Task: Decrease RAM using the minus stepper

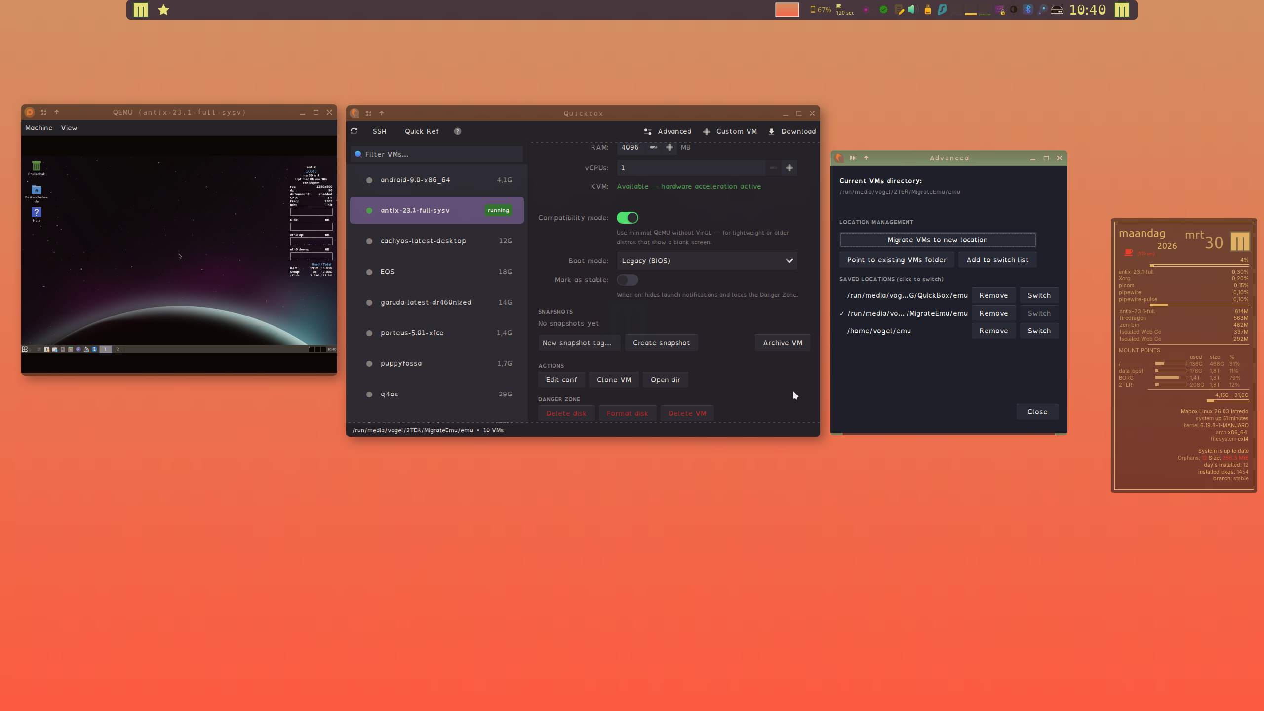Action: (x=653, y=147)
